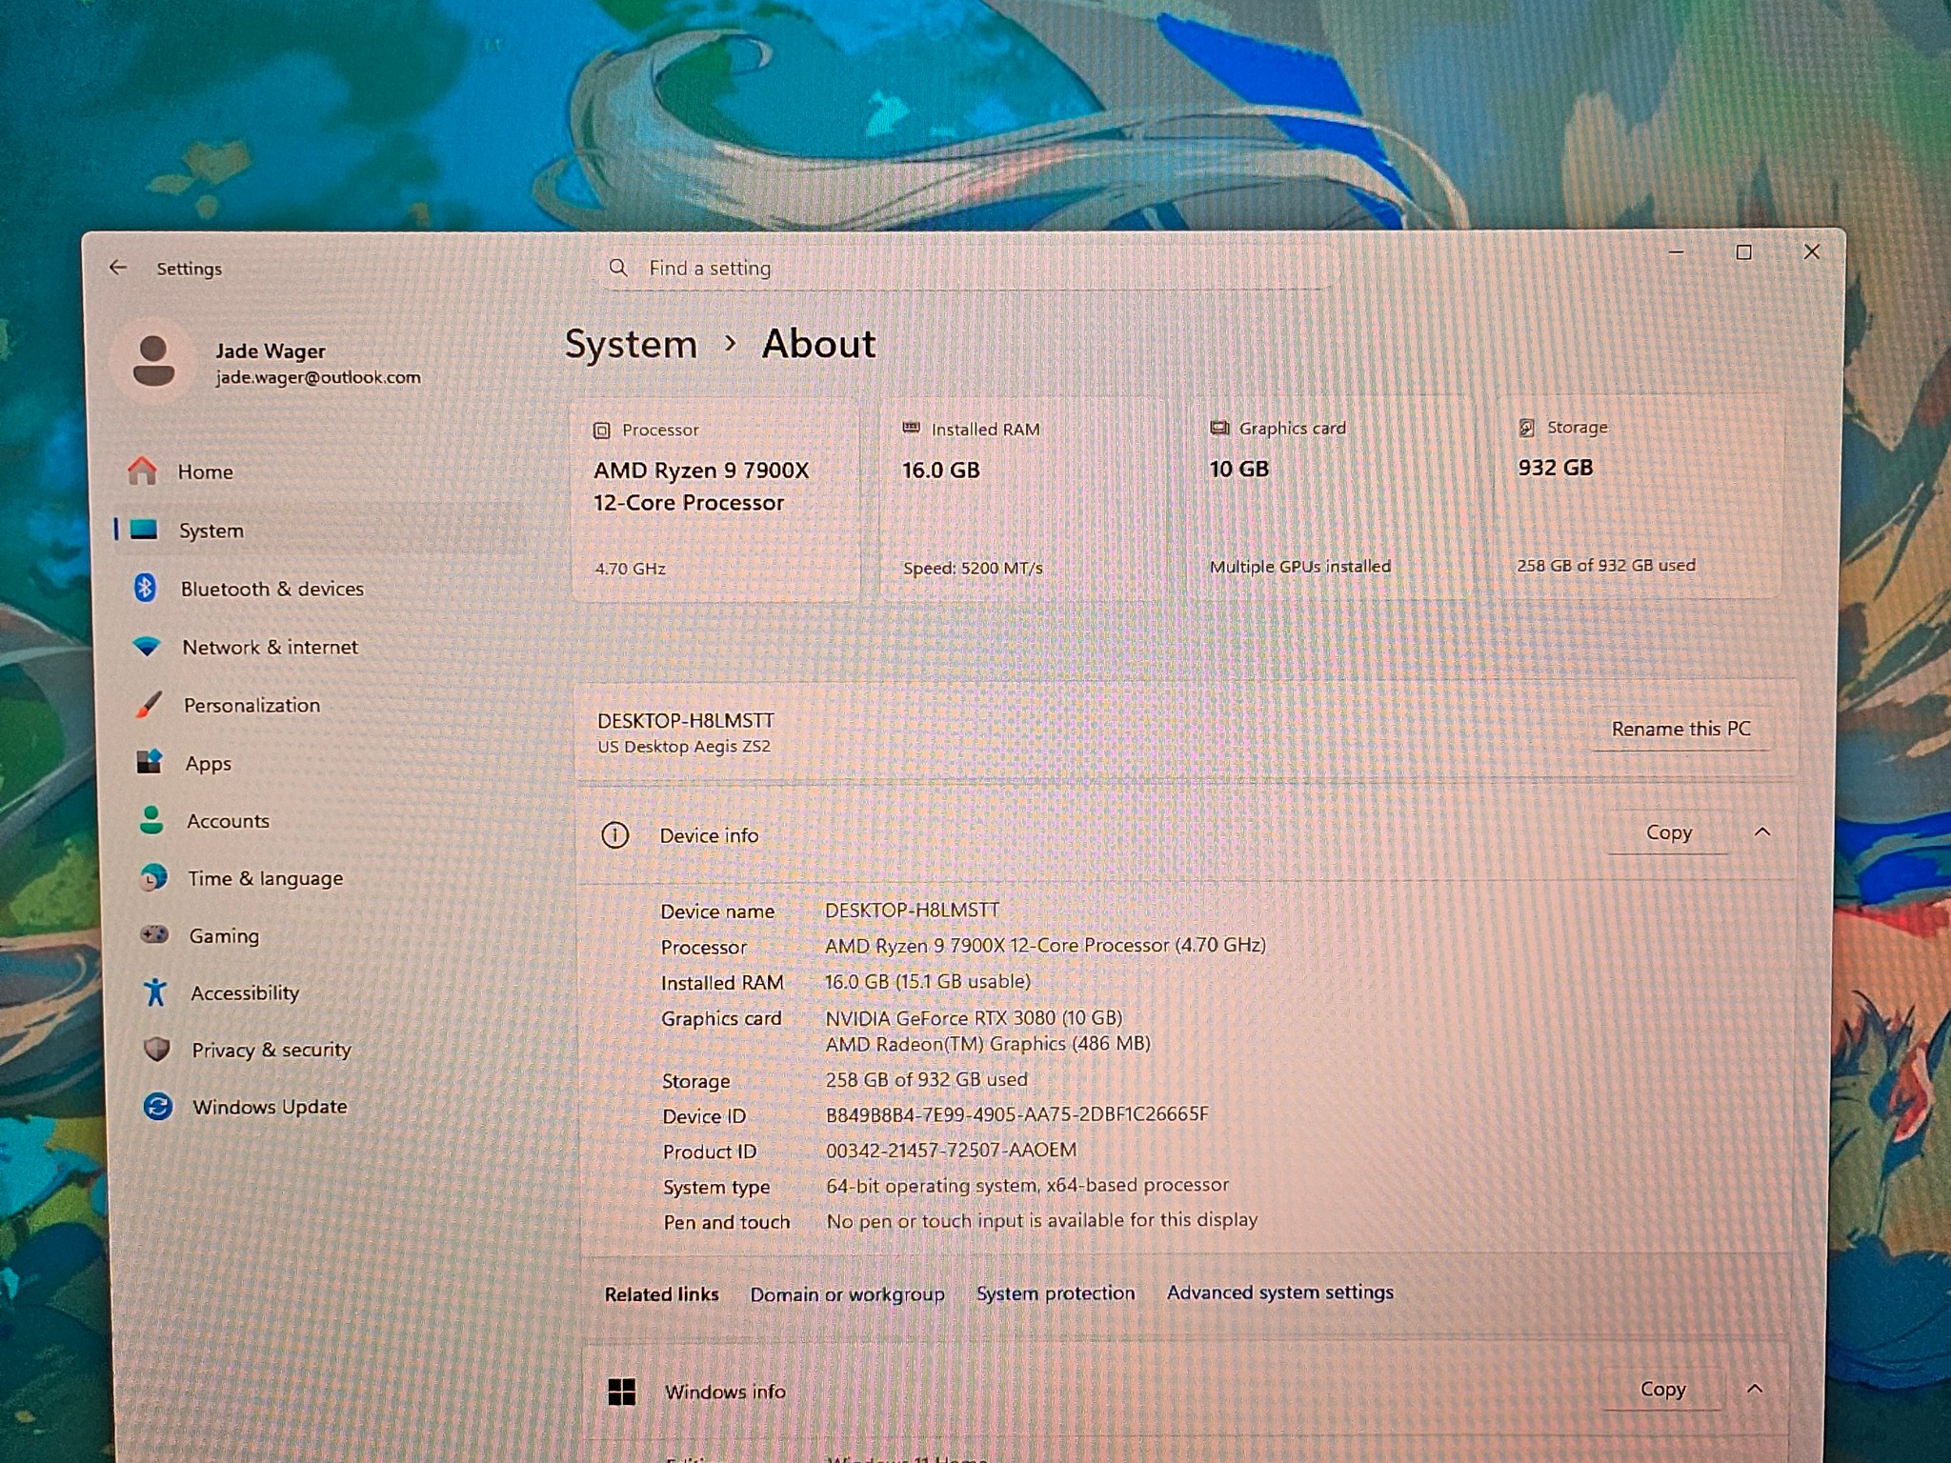Click the Windows Update sync icon
Screen dimensions: 1951x1463
(158, 1106)
